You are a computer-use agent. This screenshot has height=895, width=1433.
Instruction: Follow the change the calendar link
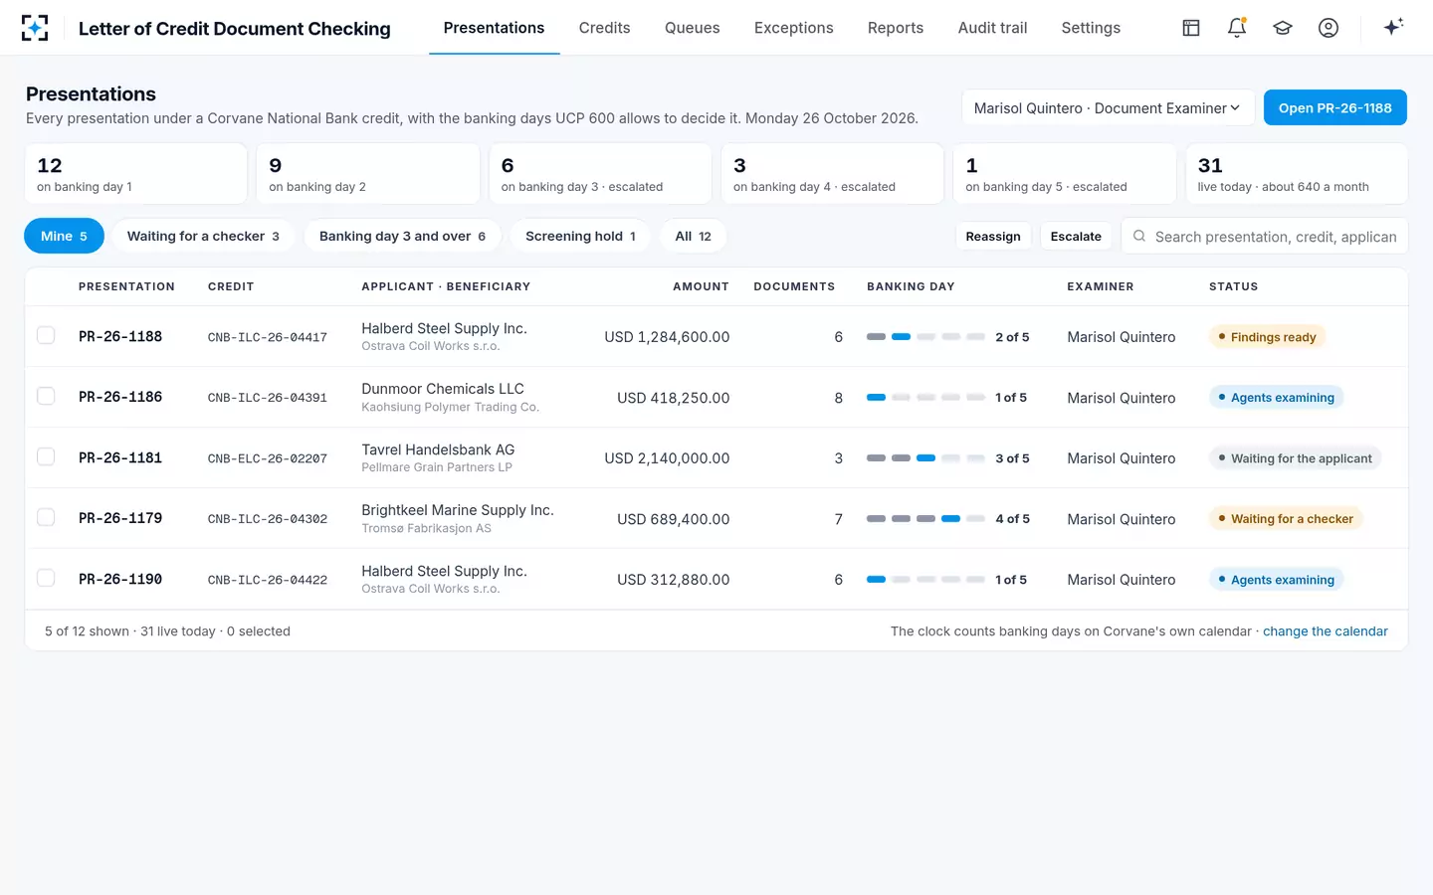click(1325, 631)
